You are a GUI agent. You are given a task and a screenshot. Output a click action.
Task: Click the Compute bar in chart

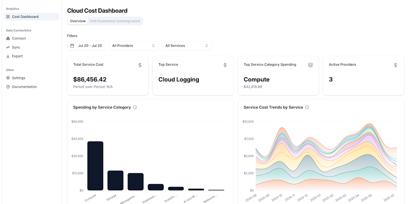(95, 166)
